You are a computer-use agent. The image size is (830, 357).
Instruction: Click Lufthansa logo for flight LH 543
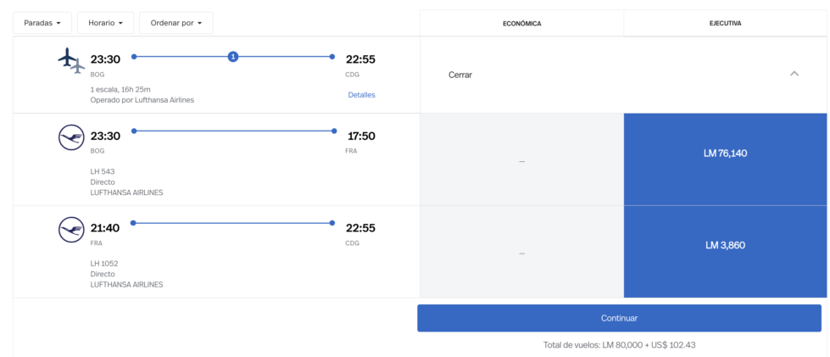pyautogui.click(x=71, y=137)
